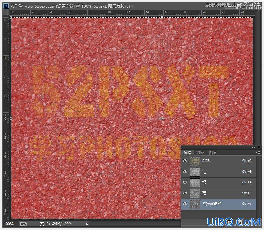Click the bottom-left transform handle on canvas

[11, 219]
